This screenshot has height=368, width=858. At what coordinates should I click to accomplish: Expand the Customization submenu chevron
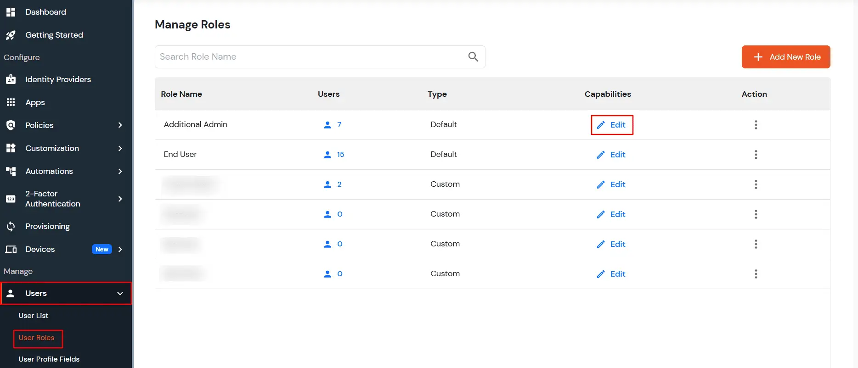[120, 148]
